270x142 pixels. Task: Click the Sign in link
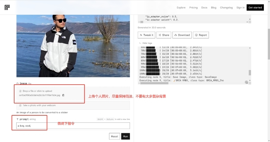tap(240, 7)
